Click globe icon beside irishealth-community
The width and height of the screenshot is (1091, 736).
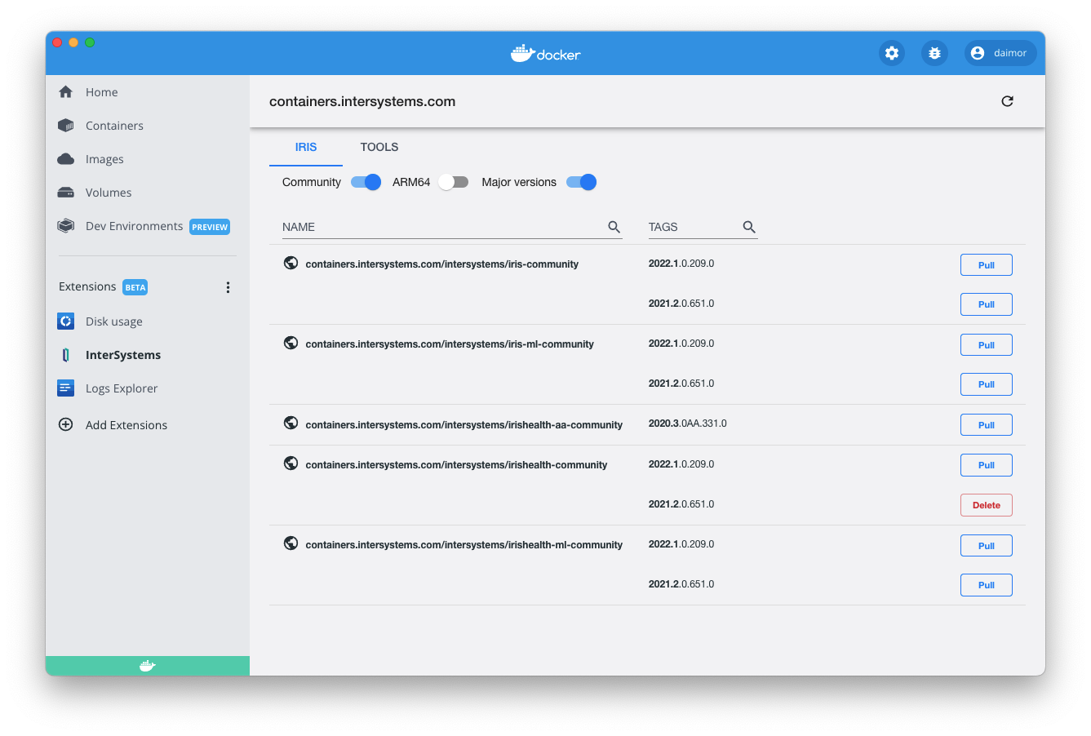coord(290,463)
